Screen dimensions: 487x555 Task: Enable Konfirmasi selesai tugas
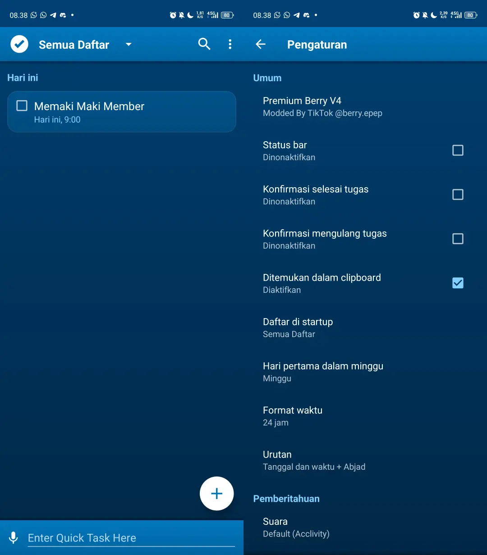pos(458,194)
